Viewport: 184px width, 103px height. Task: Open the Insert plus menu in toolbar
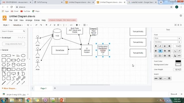pos(78,25)
